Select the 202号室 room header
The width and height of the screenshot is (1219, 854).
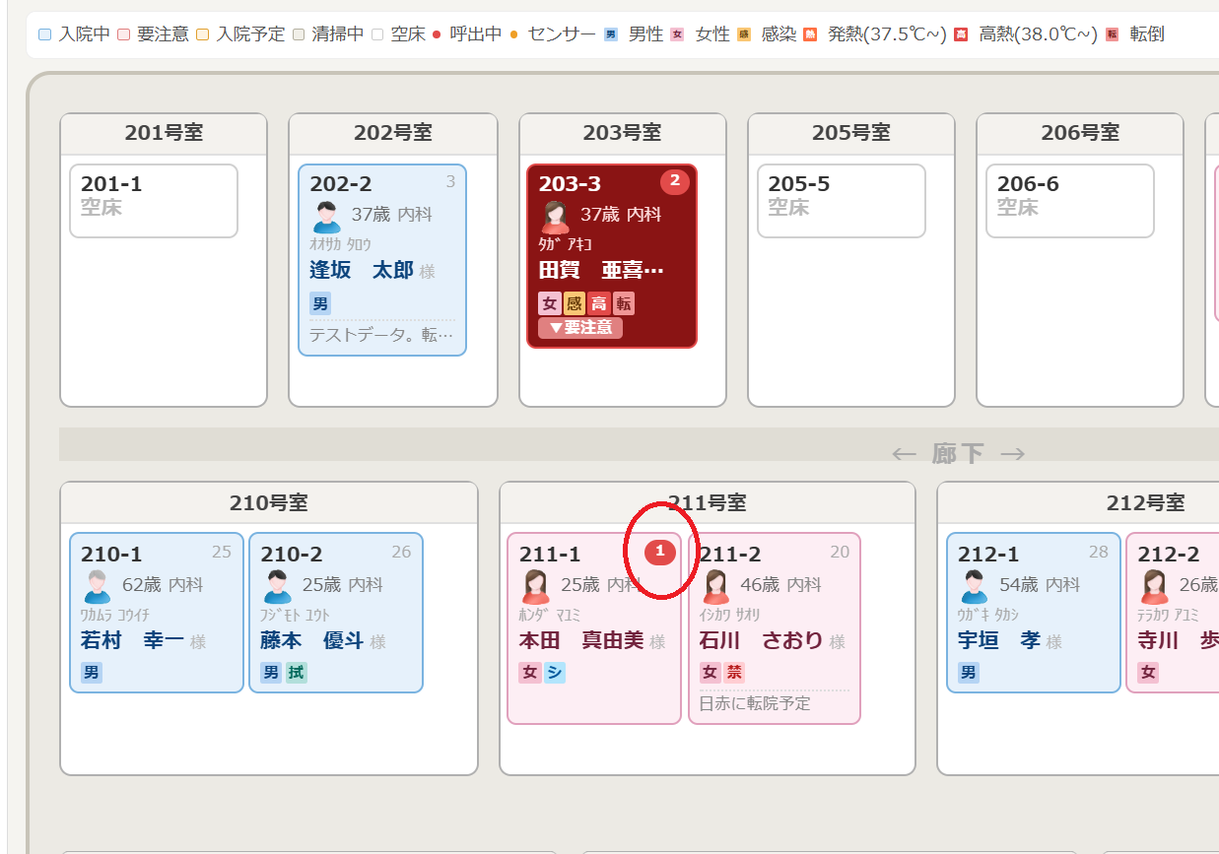pos(393,134)
